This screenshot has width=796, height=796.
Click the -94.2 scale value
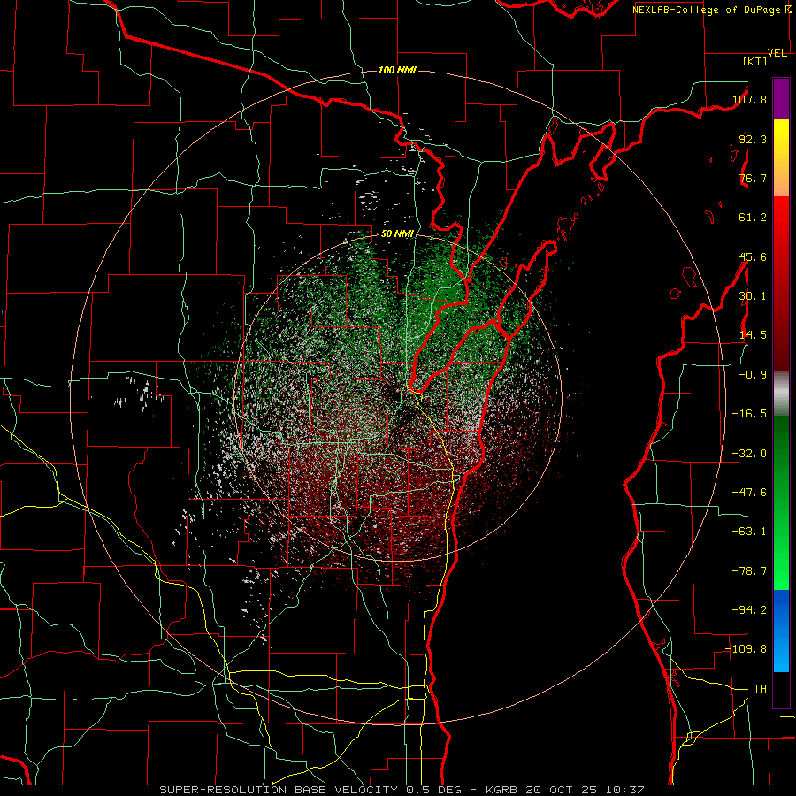pyautogui.click(x=749, y=610)
